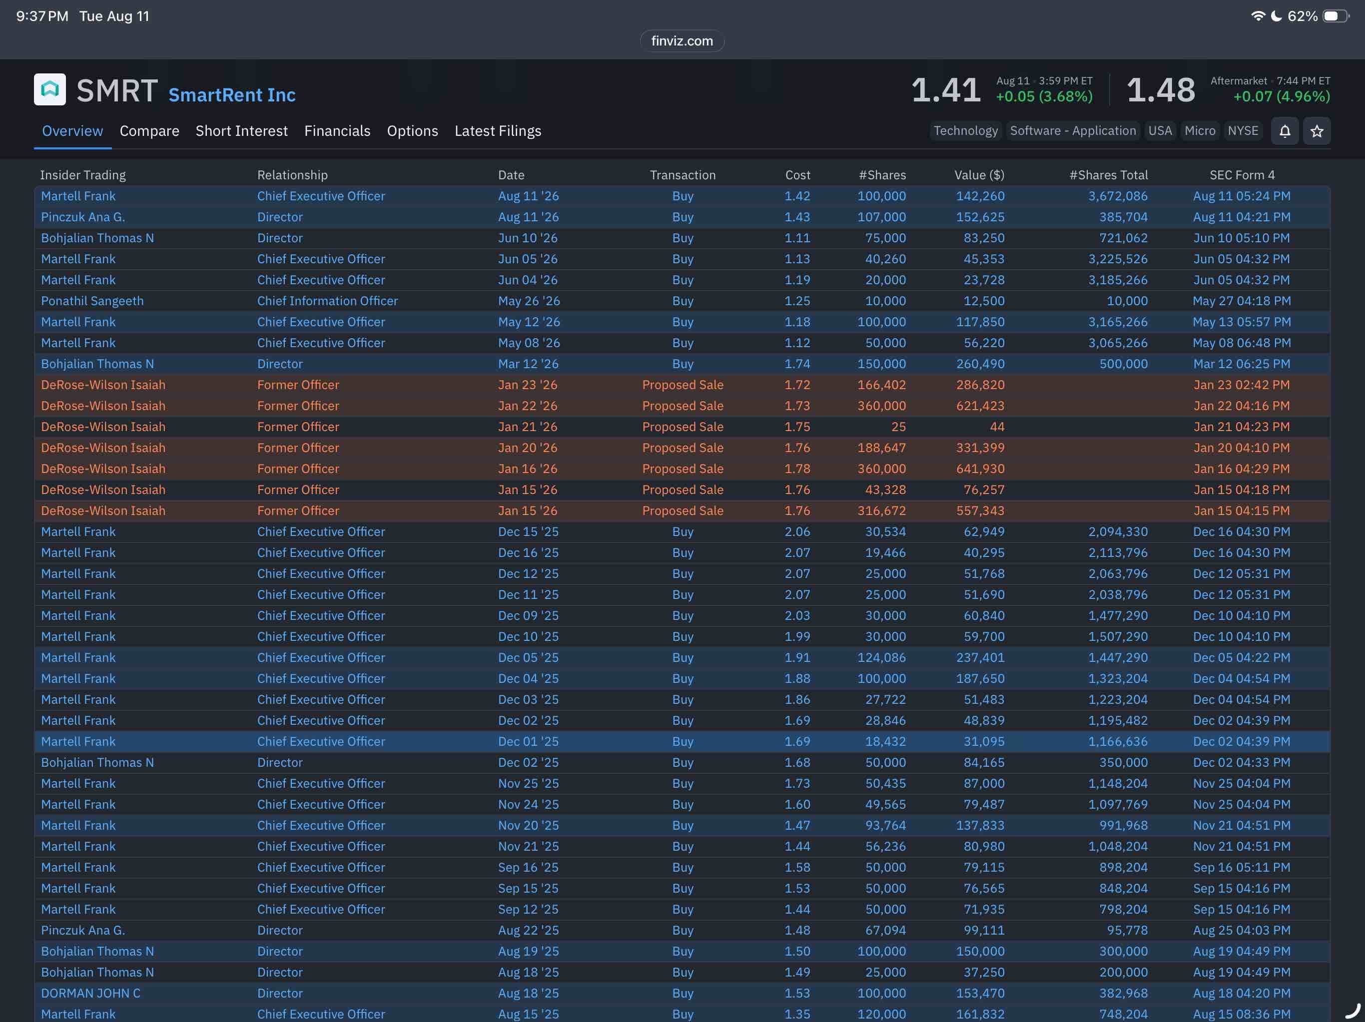Click the Value ($) column header
This screenshot has width=1365, height=1022.
pos(979,175)
